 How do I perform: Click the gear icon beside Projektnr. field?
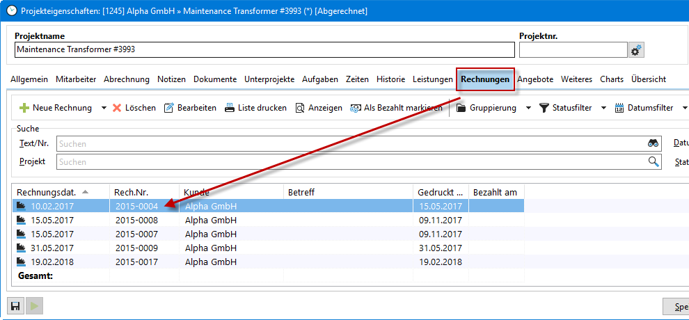636,50
